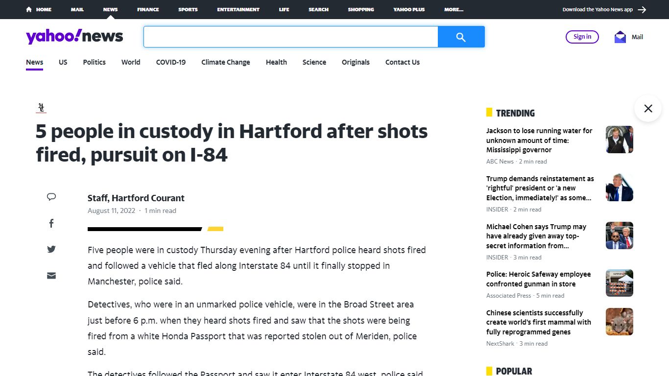Close the panel with X button
Screen dimensions: 669x376
(x=648, y=108)
